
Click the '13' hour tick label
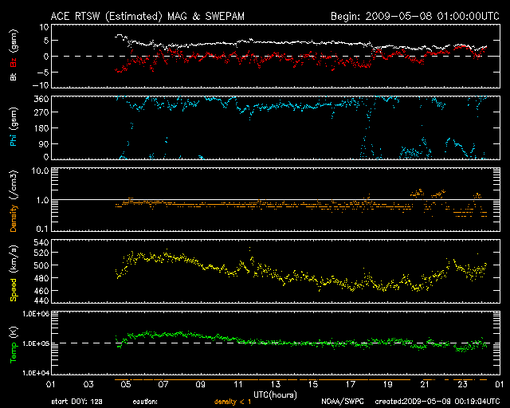tap(276, 384)
